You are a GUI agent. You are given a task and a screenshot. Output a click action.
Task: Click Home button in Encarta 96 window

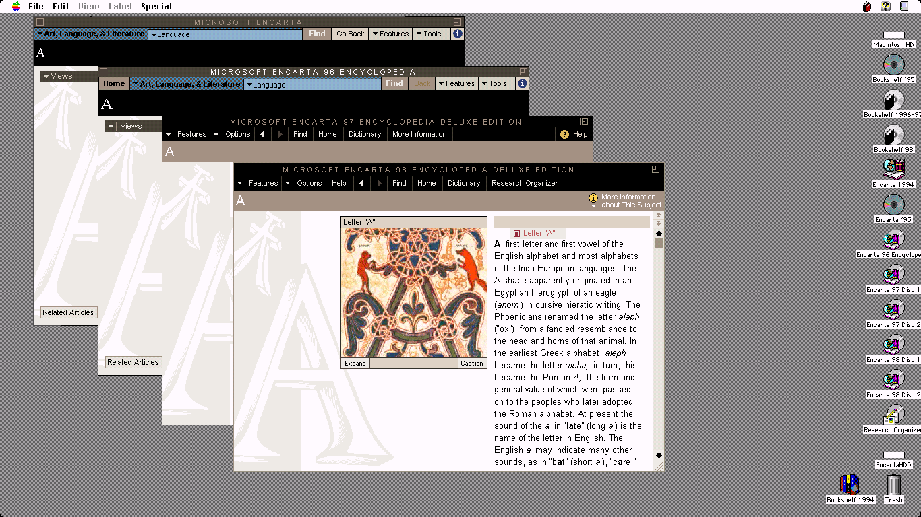[114, 83]
